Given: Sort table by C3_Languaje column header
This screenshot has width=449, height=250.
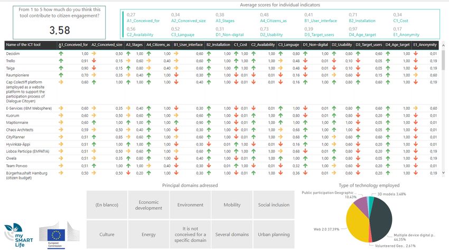Looking at the screenshot, I should [x=288, y=45].
